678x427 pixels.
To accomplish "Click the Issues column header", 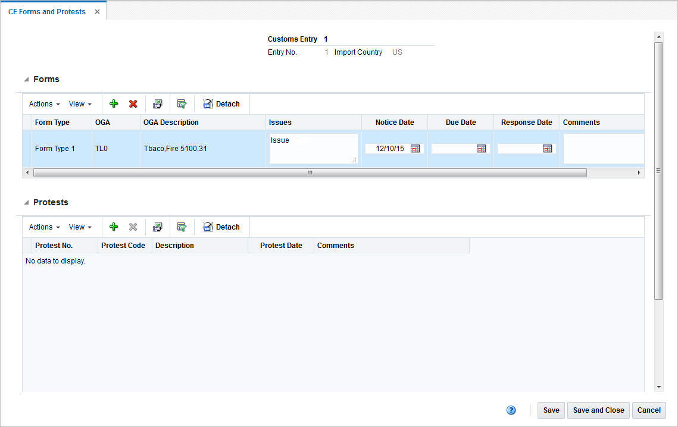I will click(314, 123).
